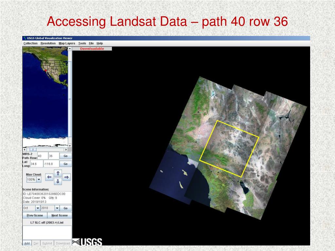Click the horizontal scrollbar thumb under locator map
This screenshot has width=335, height=251.
pyautogui.click(x=33, y=150)
